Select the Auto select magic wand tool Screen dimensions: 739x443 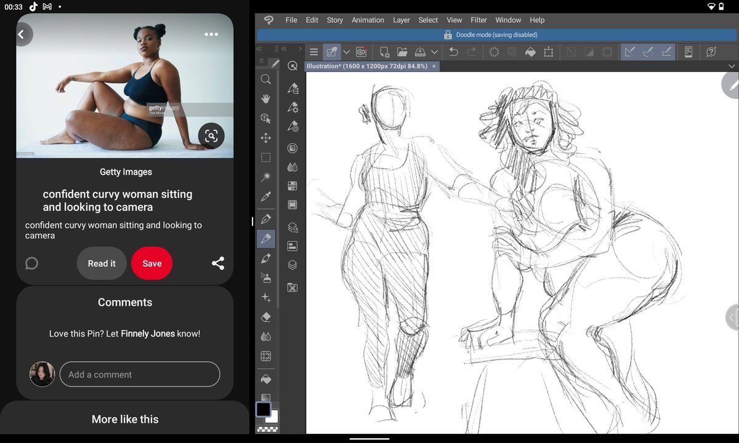point(265,177)
